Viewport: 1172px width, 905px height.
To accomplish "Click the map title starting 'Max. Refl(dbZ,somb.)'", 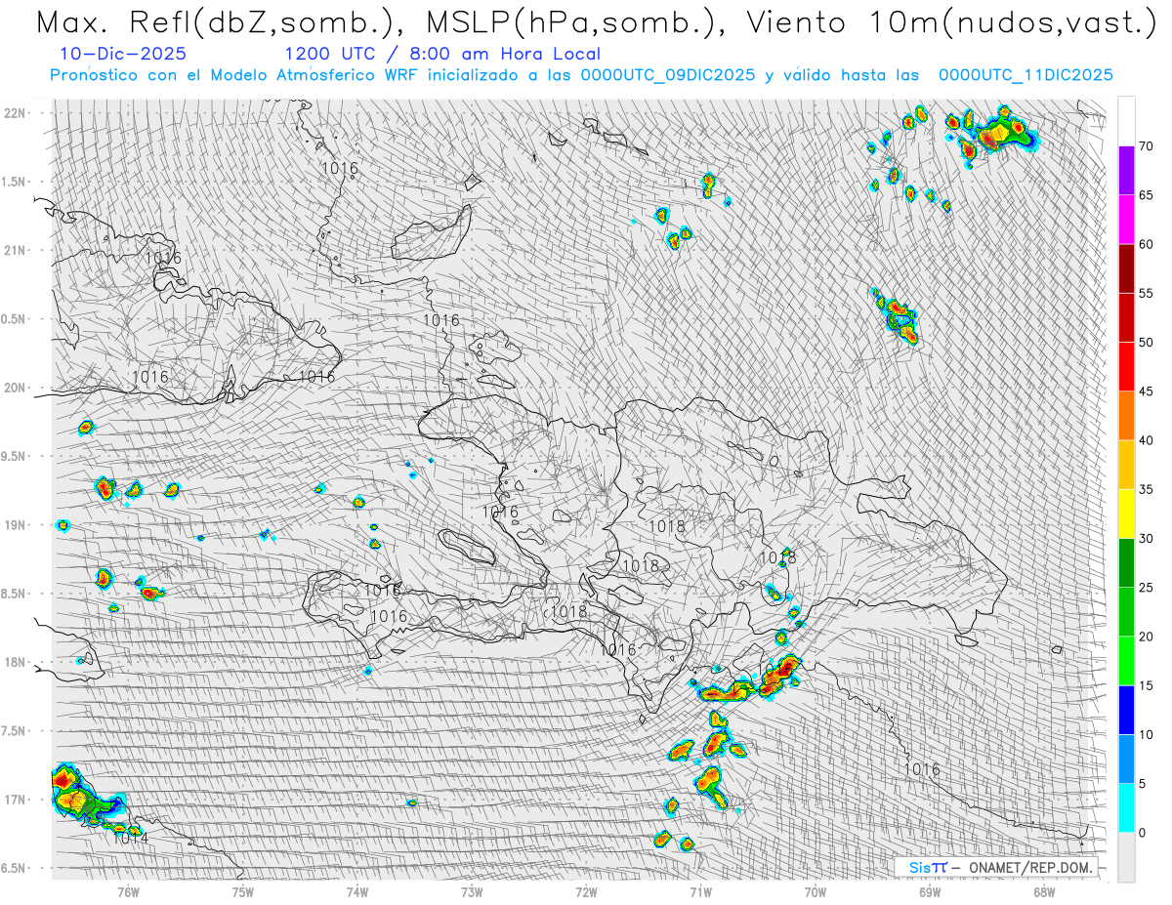I will click(x=595, y=21).
